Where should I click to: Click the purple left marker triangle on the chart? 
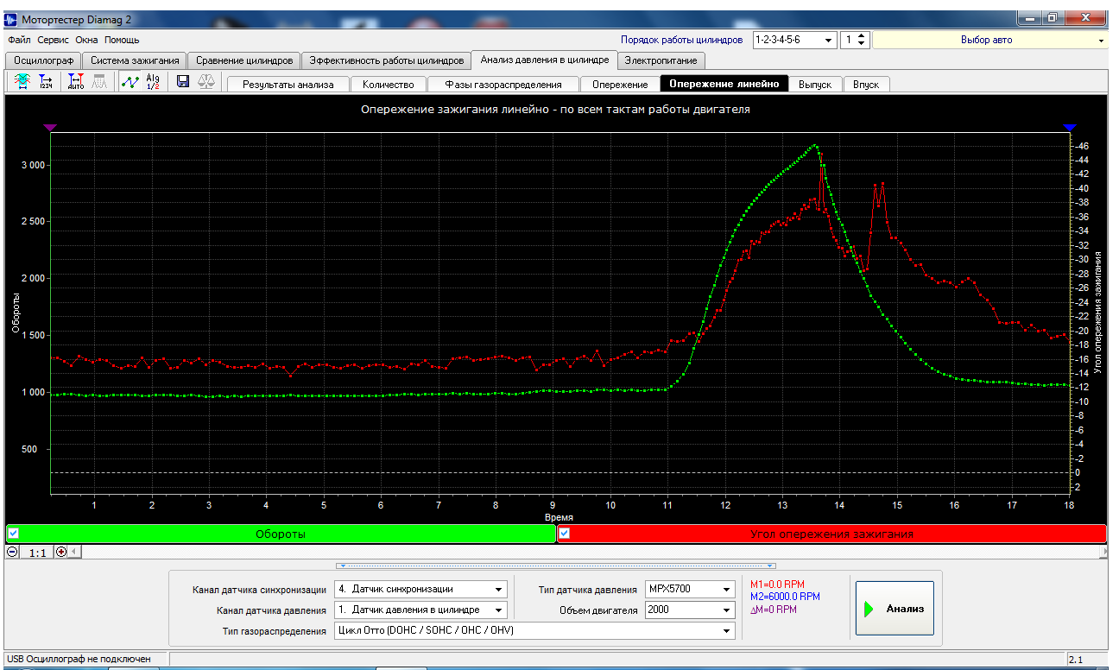[x=50, y=127]
